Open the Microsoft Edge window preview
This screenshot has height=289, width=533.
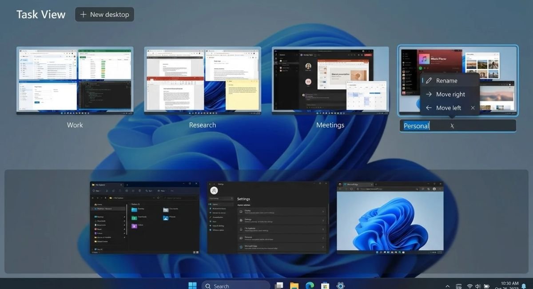point(390,217)
